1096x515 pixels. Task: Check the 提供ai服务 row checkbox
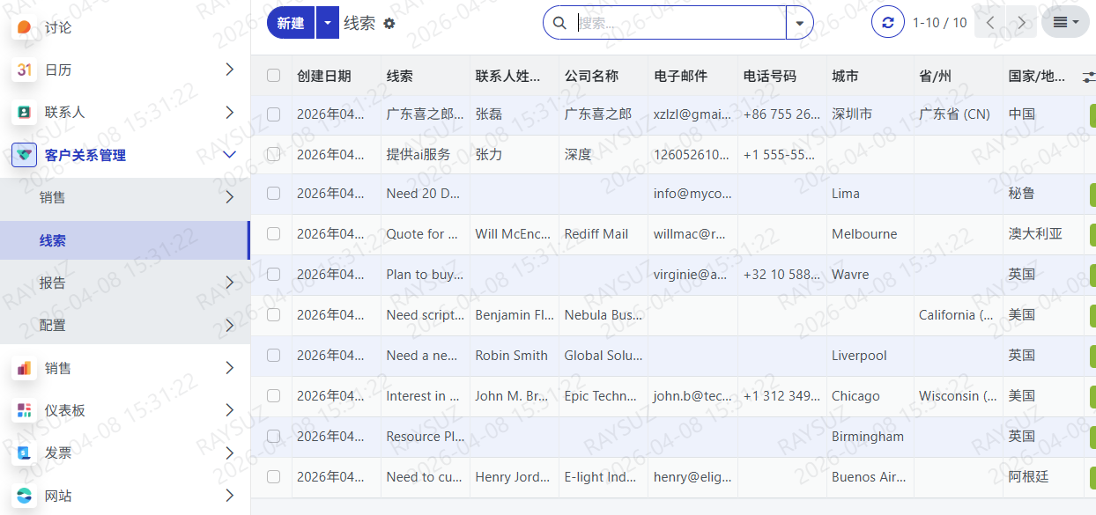click(273, 155)
